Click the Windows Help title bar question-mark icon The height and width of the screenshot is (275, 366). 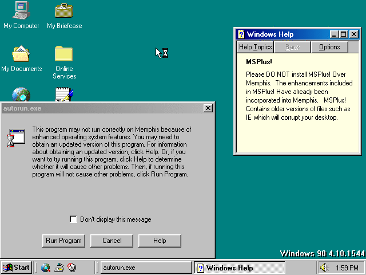tap(241, 34)
